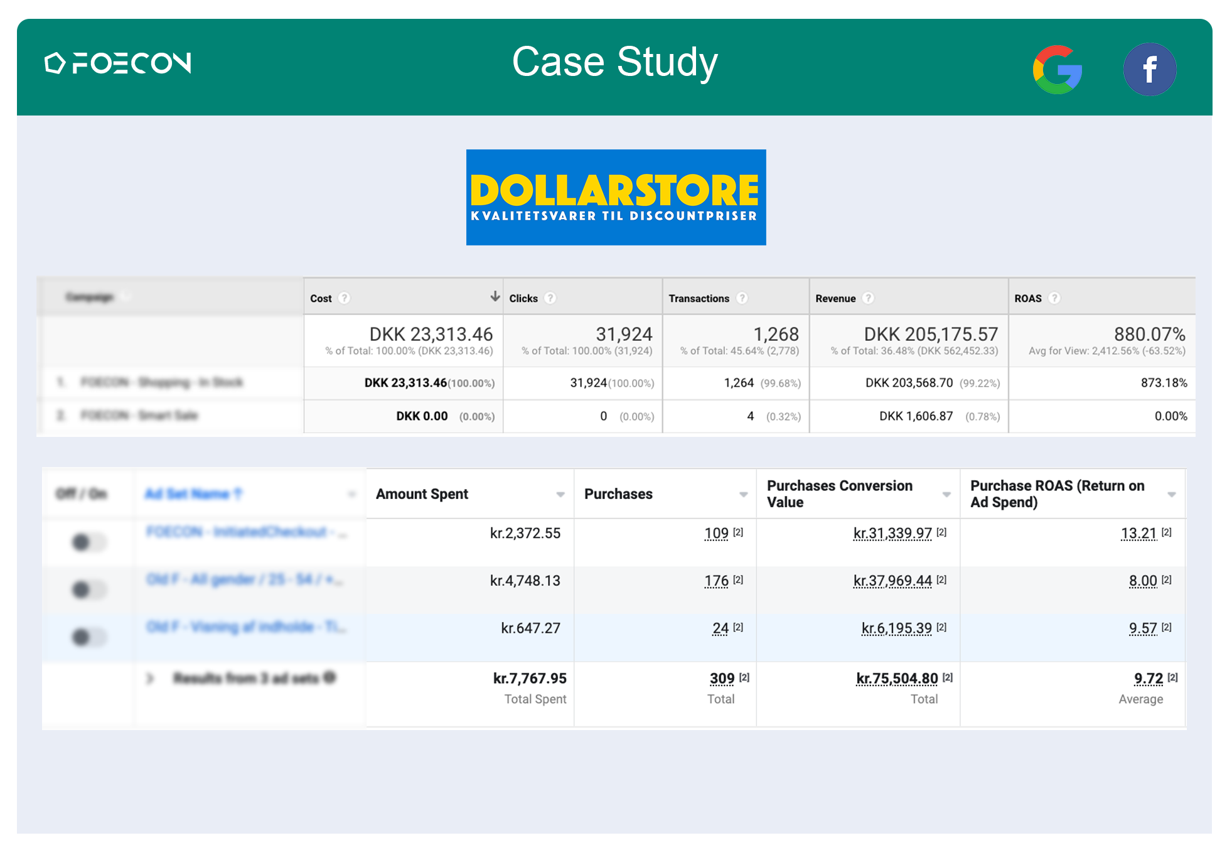Click the Case Study title
Viewport: 1232px width, 860px height.
(615, 62)
